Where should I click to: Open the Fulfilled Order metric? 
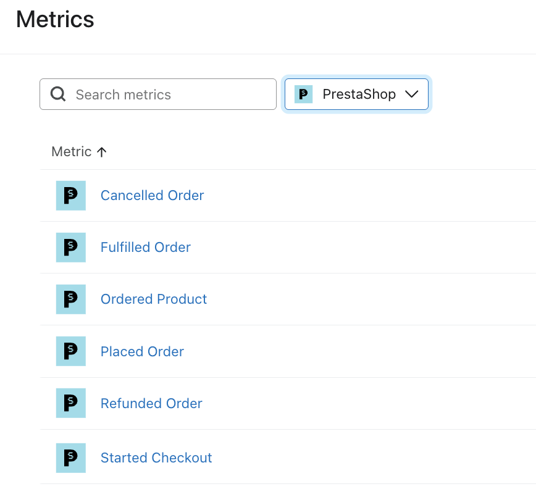tap(145, 248)
